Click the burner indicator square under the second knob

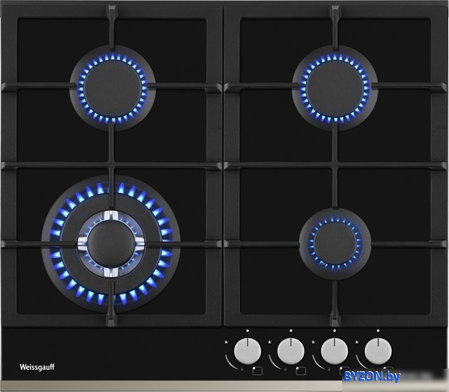300,370
